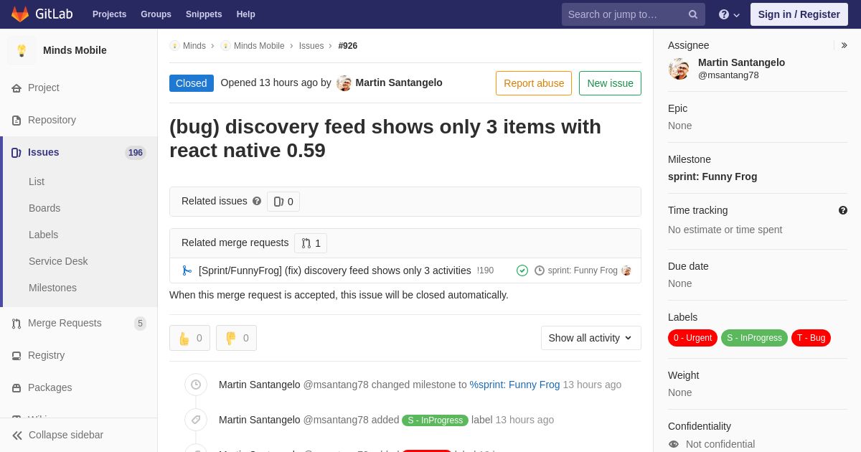The width and height of the screenshot is (861, 452).
Task: Open the Issues breadcrumb link
Action: point(311,46)
